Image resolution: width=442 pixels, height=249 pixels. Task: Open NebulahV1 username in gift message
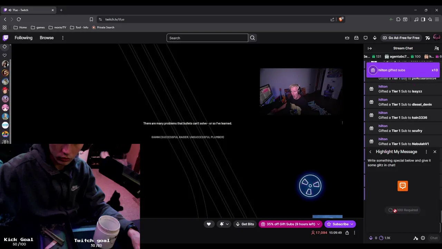[x=420, y=144]
